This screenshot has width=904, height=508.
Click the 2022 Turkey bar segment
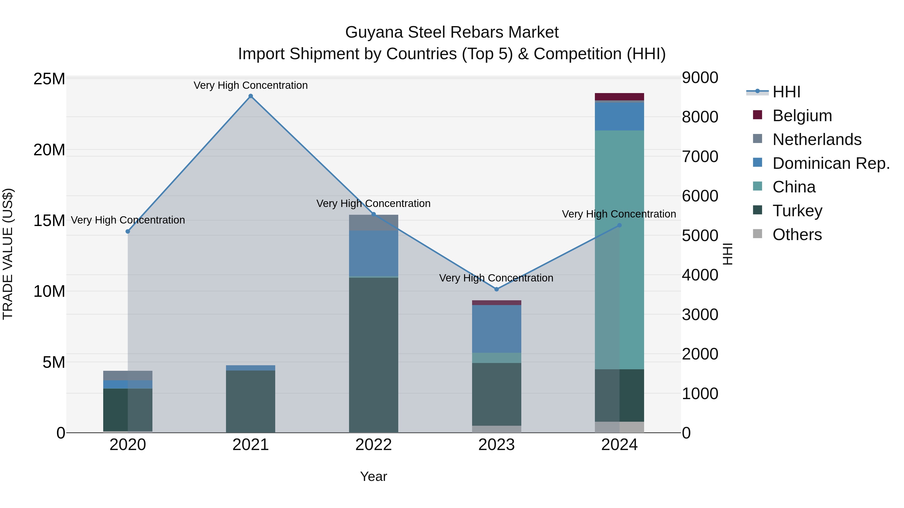pyautogui.click(x=373, y=355)
